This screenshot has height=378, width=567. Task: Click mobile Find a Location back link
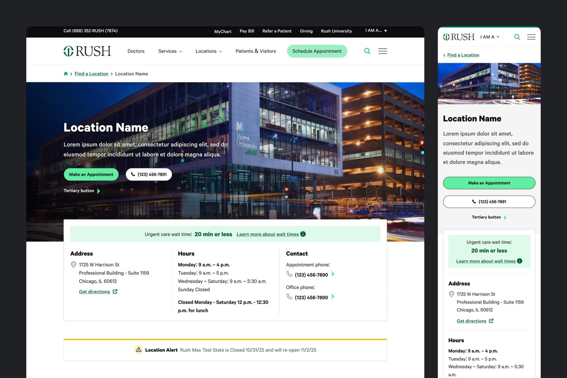463,55
